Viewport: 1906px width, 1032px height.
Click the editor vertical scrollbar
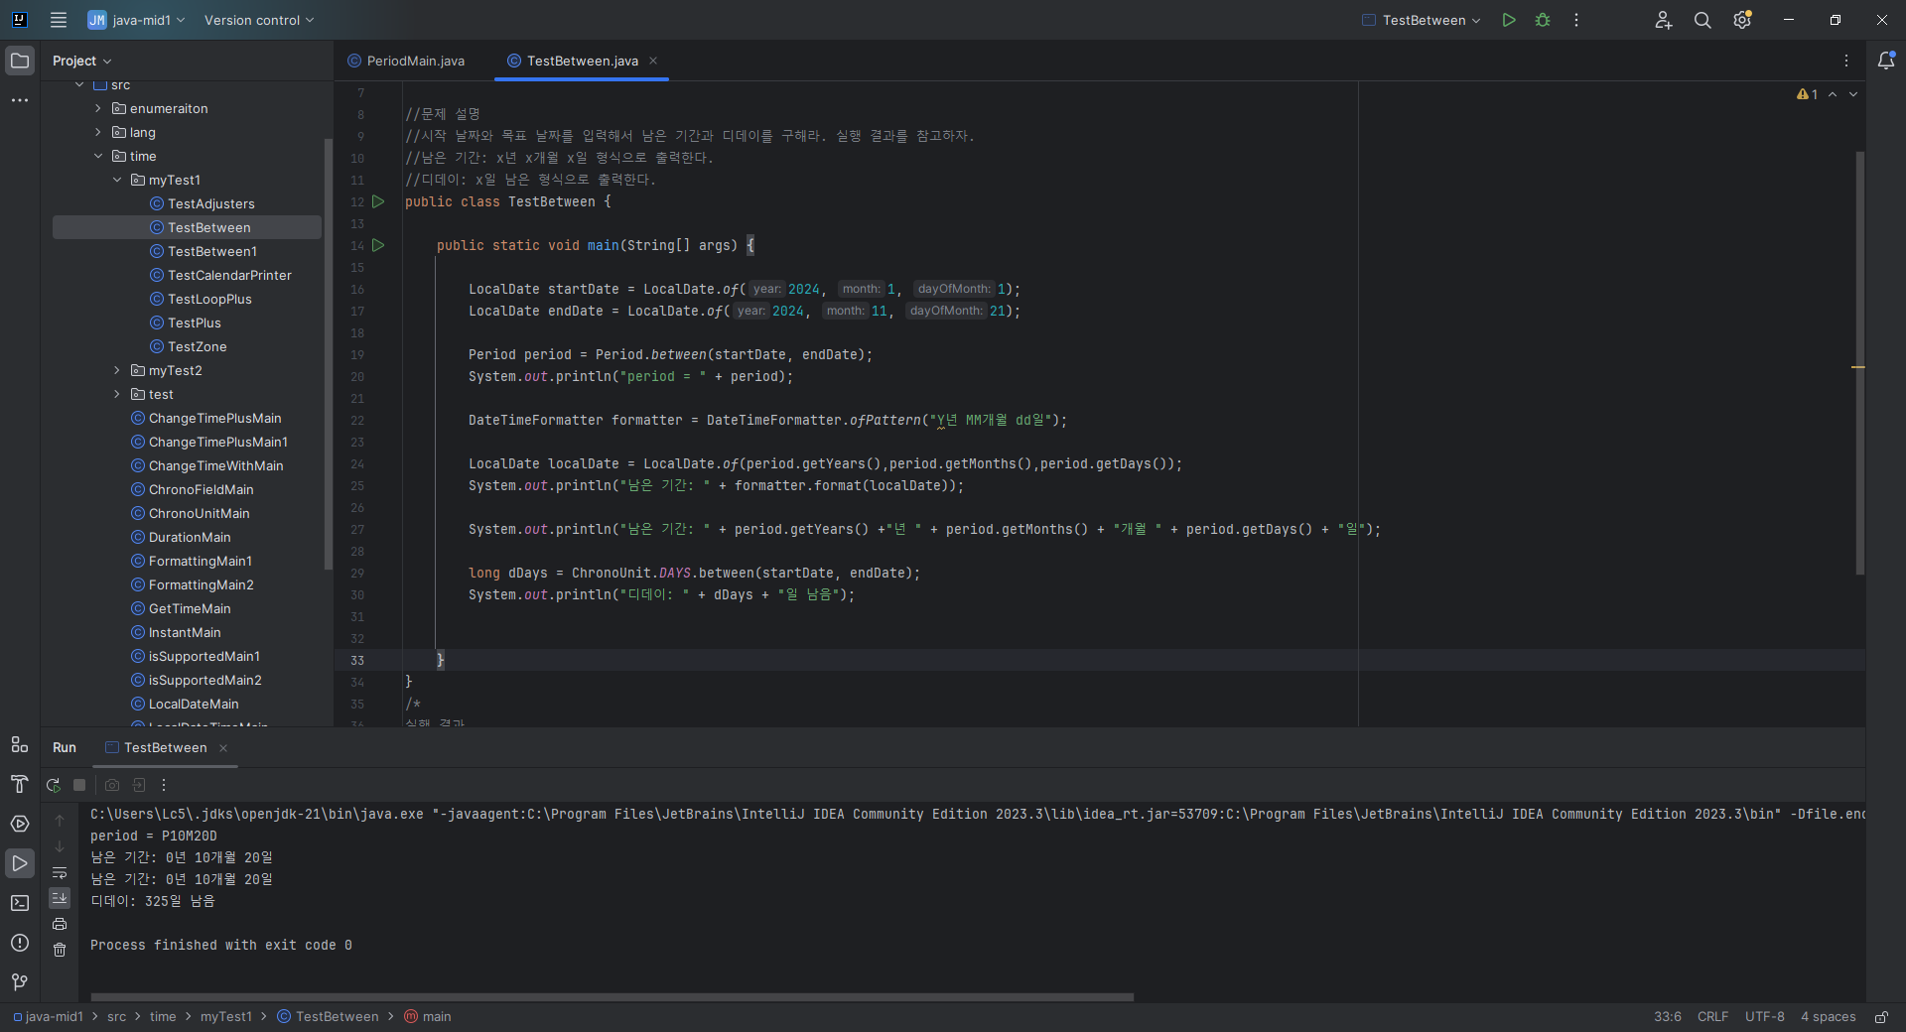(x=1859, y=362)
